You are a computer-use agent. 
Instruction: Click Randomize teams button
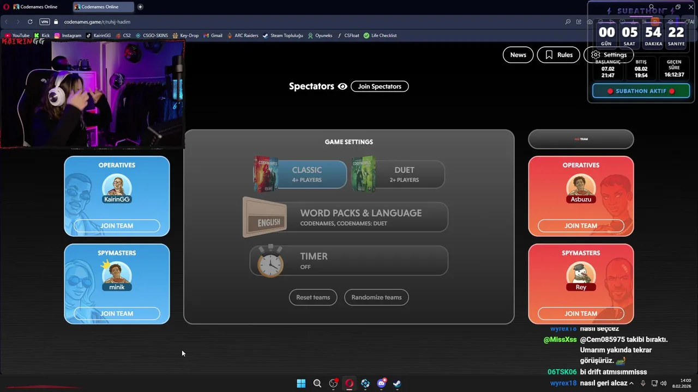tap(376, 297)
